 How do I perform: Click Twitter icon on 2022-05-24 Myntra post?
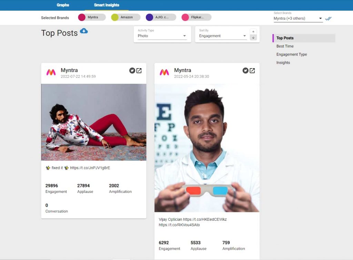point(245,71)
